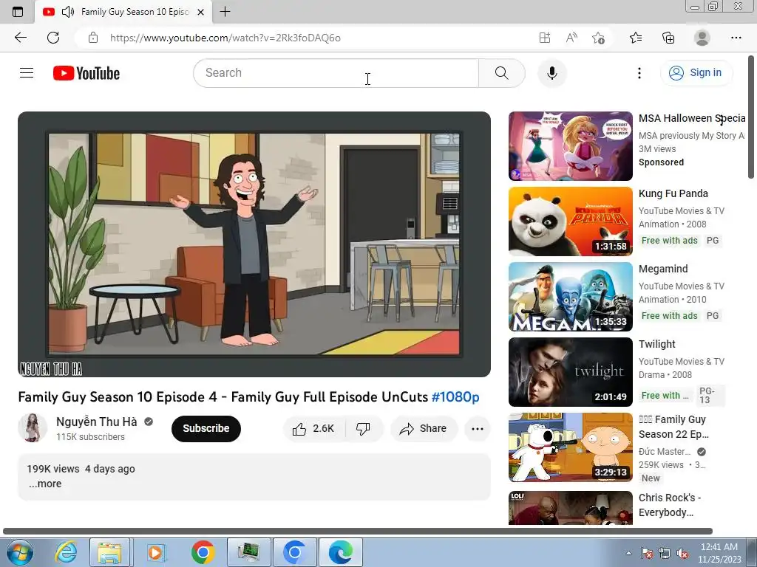Viewport: 757px width, 567px height.
Task: Dislike the video
Action: tap(363, 428)
